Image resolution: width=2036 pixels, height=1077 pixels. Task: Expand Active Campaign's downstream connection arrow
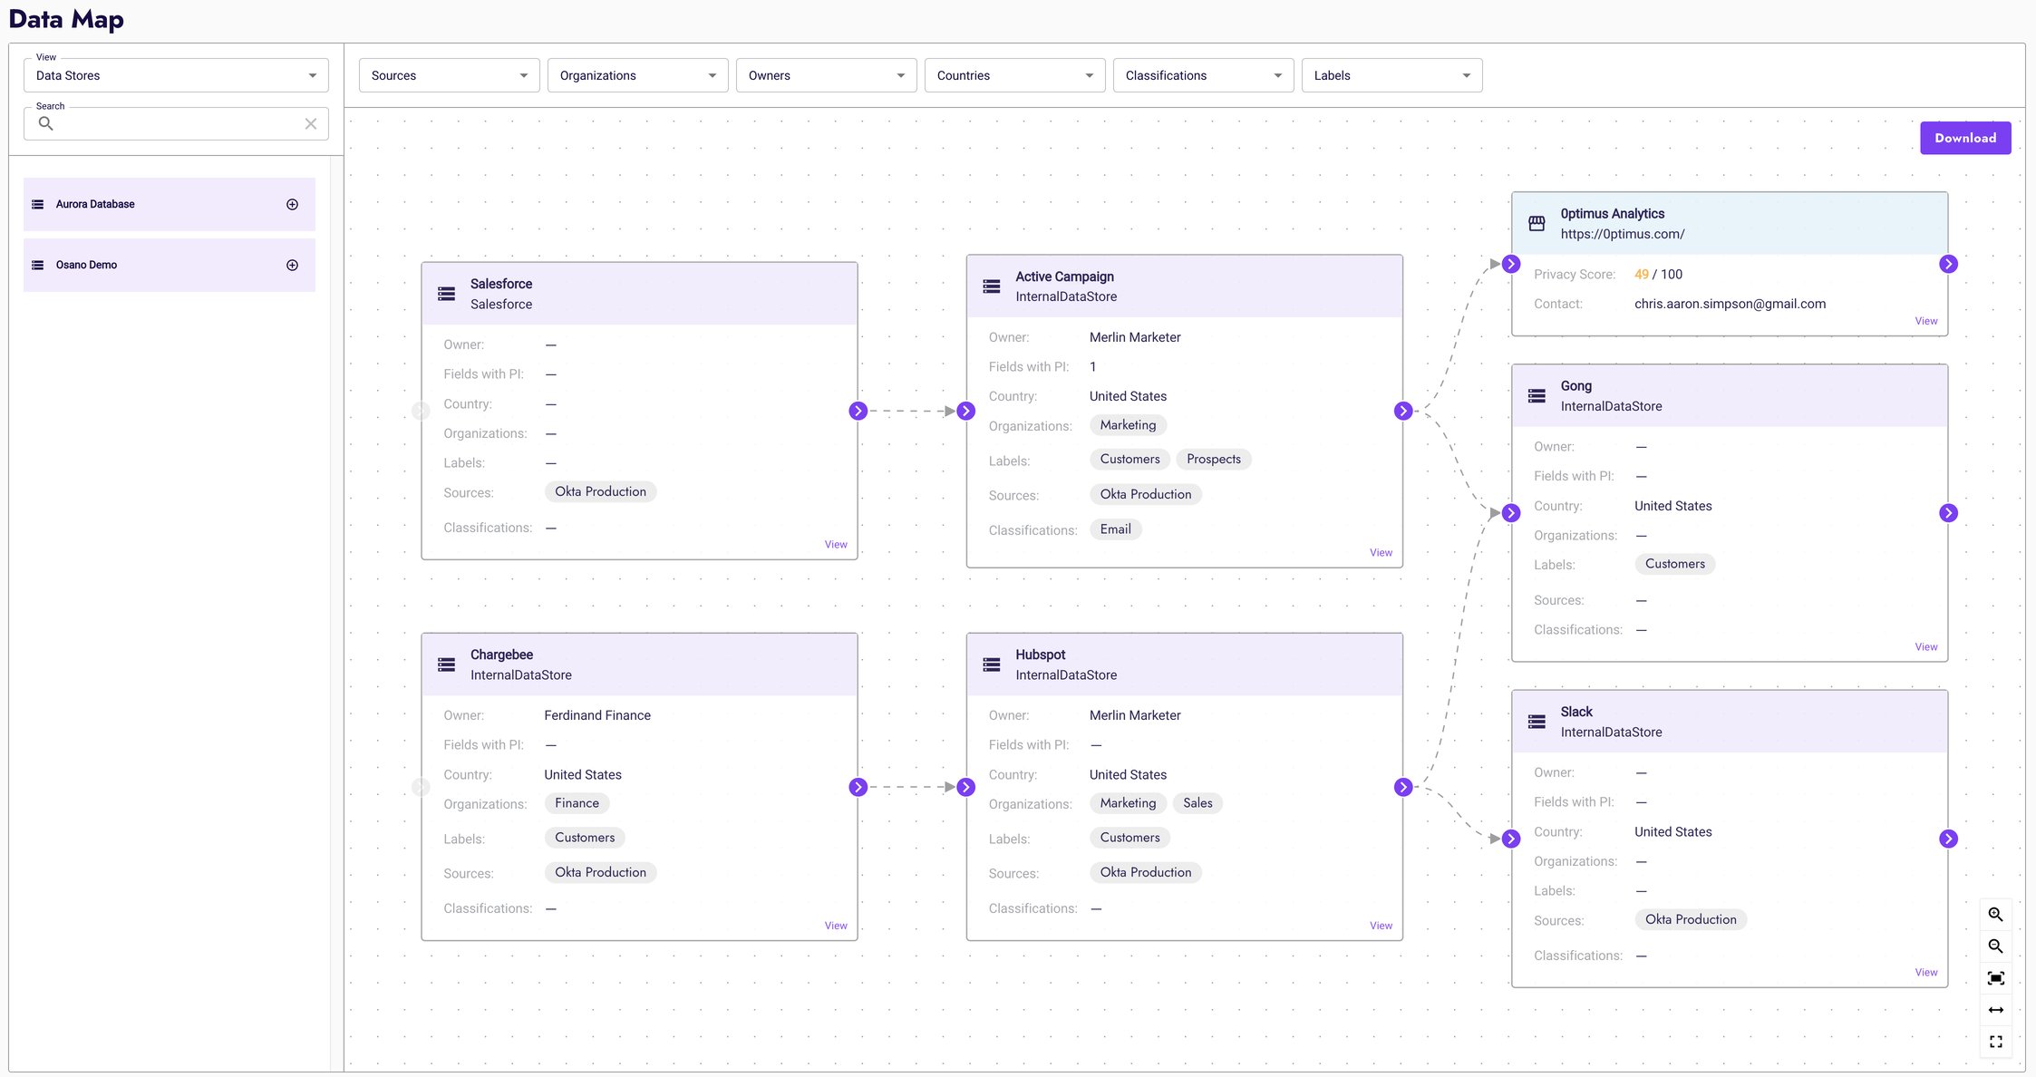1402,411
